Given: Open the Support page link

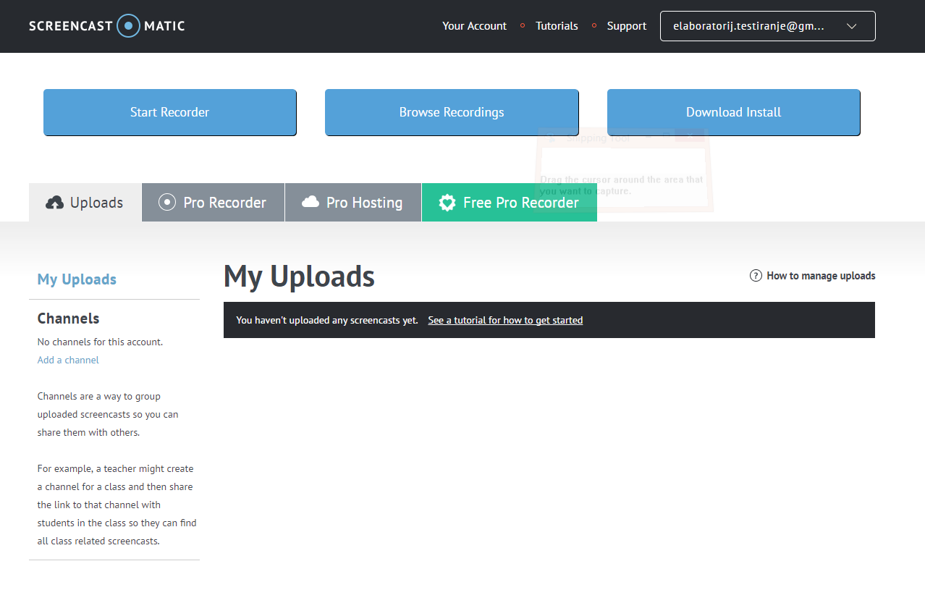Looking at the screenshot, I should [x=626, y=26].
